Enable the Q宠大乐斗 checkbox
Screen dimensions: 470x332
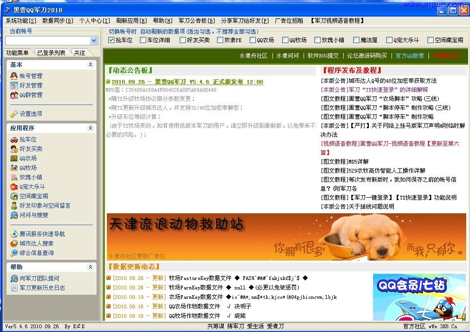click(389, 40)
